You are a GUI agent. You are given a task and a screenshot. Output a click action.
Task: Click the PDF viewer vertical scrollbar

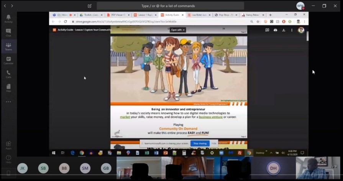coord(307,36)
